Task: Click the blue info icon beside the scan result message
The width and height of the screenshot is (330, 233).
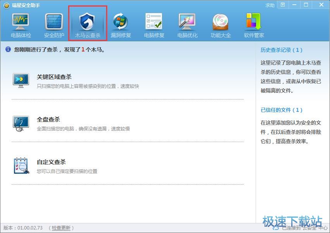Action: [x=8, y=50]
